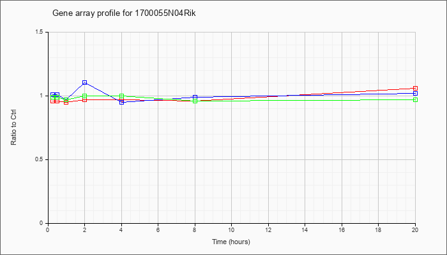Click the chart title for 1700055N04Rik
Screen dimensions: 447x255
[x=124, y=13]
